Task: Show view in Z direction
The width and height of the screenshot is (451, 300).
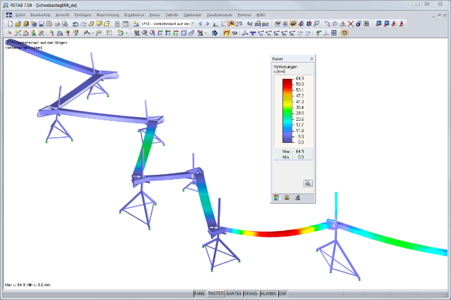Action: (176, 33)
